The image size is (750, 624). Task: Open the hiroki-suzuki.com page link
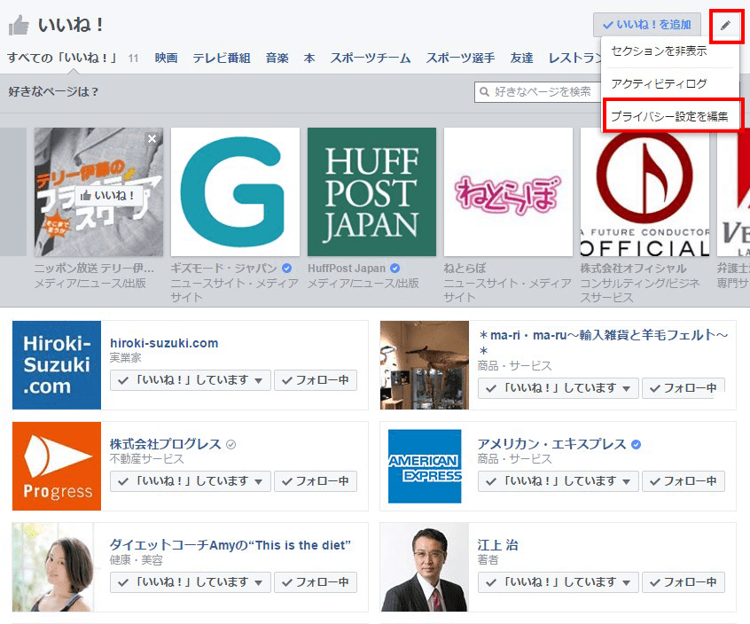pos(164,343)
